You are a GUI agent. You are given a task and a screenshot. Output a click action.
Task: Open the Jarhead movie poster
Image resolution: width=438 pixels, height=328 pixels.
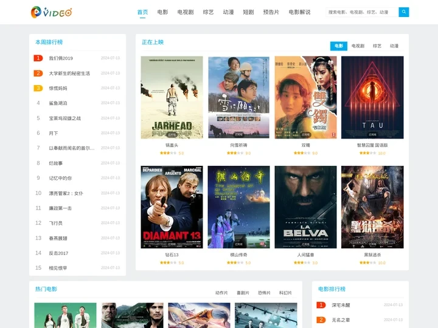pyautogui.click(x=172, y=97)
